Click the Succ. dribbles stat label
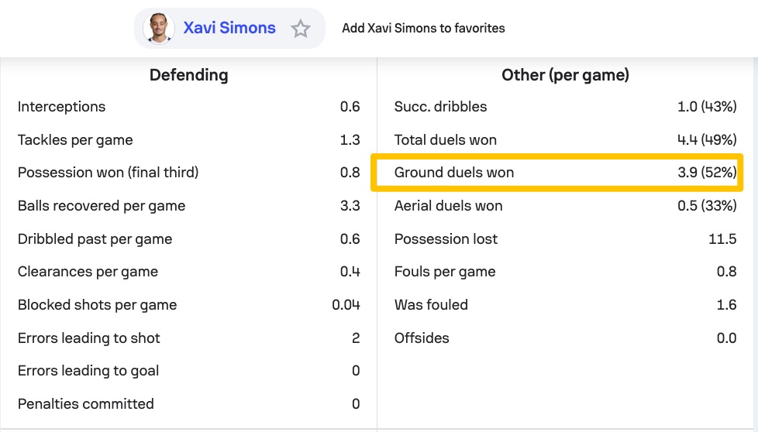The width and height of the screenshot is (758, 432). (440, 107)
